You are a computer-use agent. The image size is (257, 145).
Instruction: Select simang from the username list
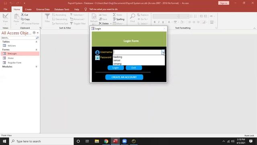139,64
